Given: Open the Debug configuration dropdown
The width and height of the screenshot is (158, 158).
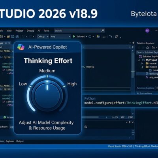Looking at the screenshot, I should click(x=43, y=36).
